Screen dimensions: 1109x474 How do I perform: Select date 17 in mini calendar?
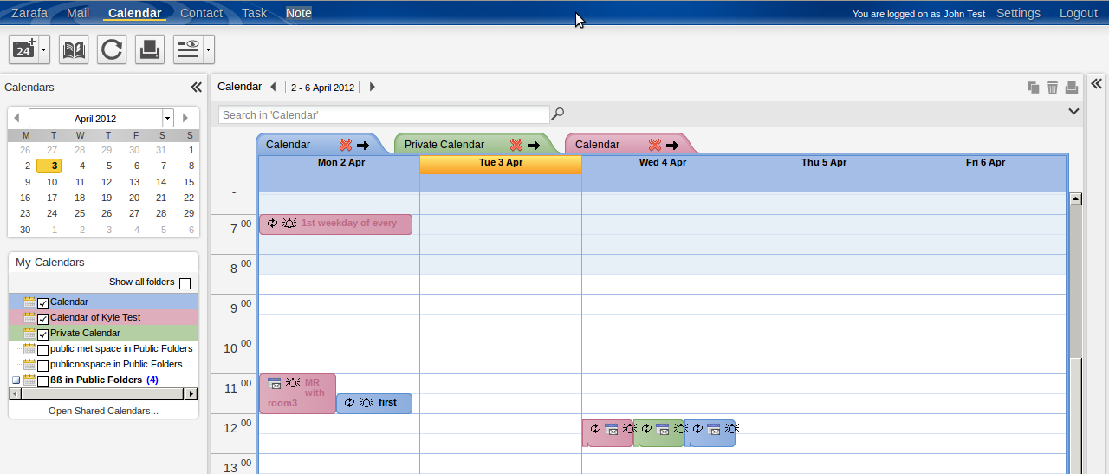(52, 197)
